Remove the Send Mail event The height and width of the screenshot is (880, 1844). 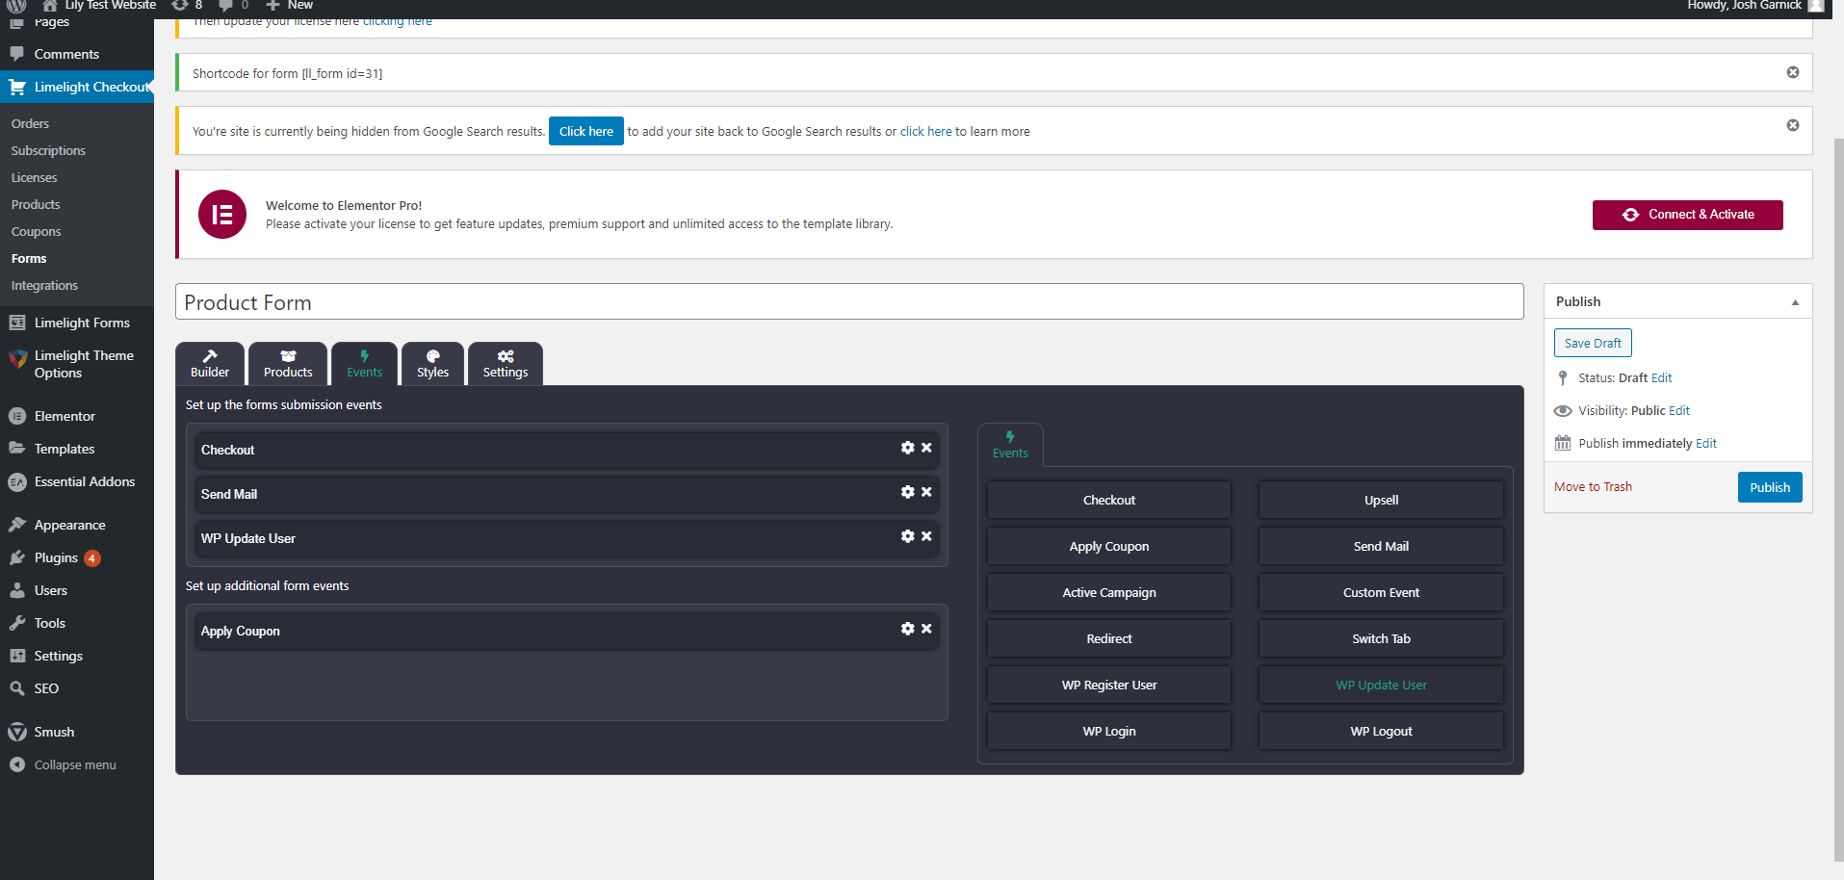pyautogui.click(x=926, y=492)
